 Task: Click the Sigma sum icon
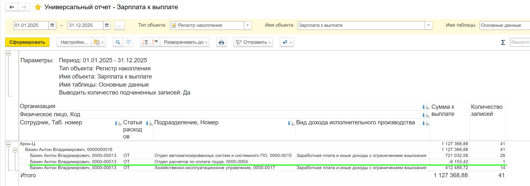click(503, 42)
